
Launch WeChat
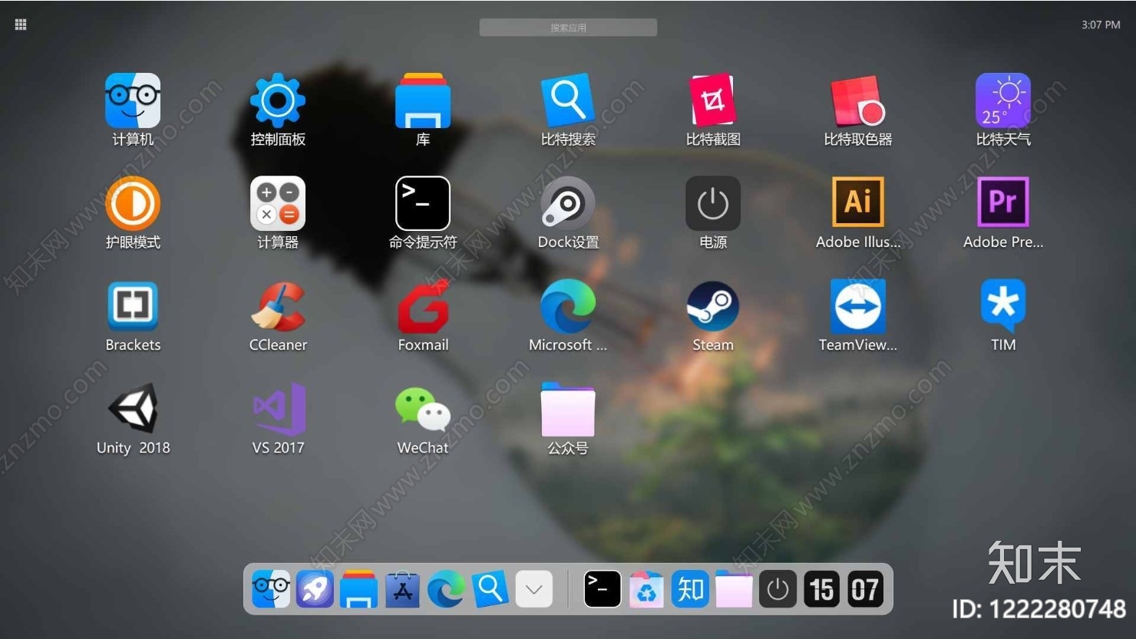423,409
